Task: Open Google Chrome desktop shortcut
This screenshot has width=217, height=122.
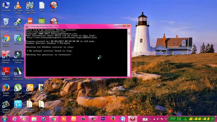Action: coord(6,41)
